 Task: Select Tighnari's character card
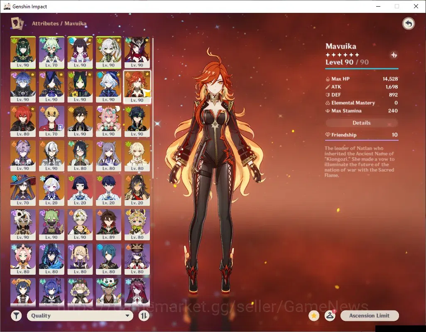click(x=80, y=87)
